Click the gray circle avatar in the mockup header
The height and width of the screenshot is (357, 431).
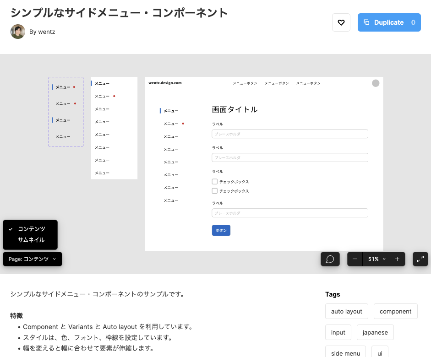(x=376, y=83)
